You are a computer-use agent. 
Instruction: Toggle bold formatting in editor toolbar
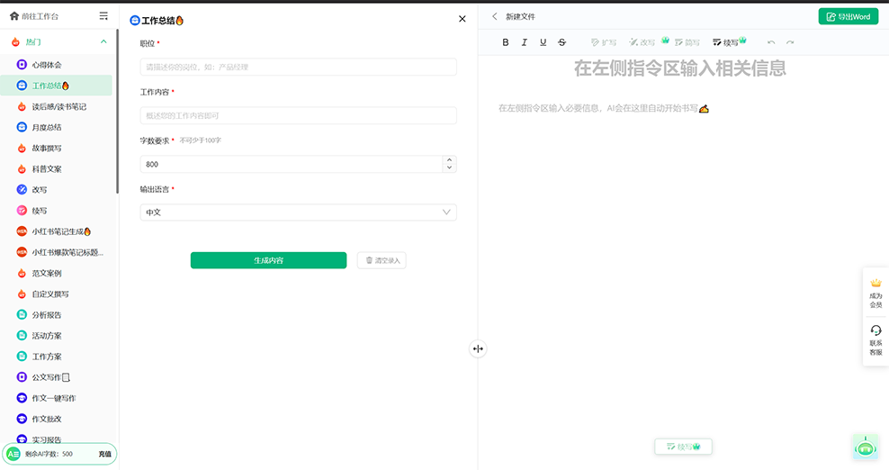coord(506,42)
